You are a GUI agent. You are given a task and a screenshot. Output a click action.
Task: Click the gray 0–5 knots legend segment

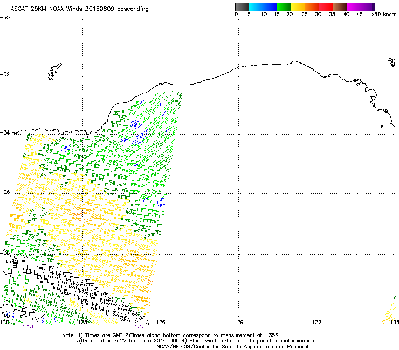[242, 6]
